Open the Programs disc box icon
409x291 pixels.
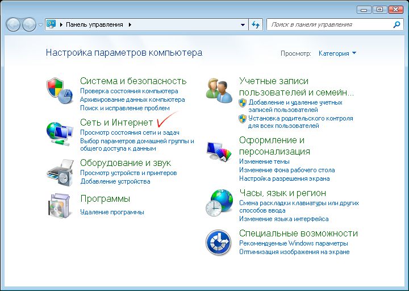coord(60,206)
